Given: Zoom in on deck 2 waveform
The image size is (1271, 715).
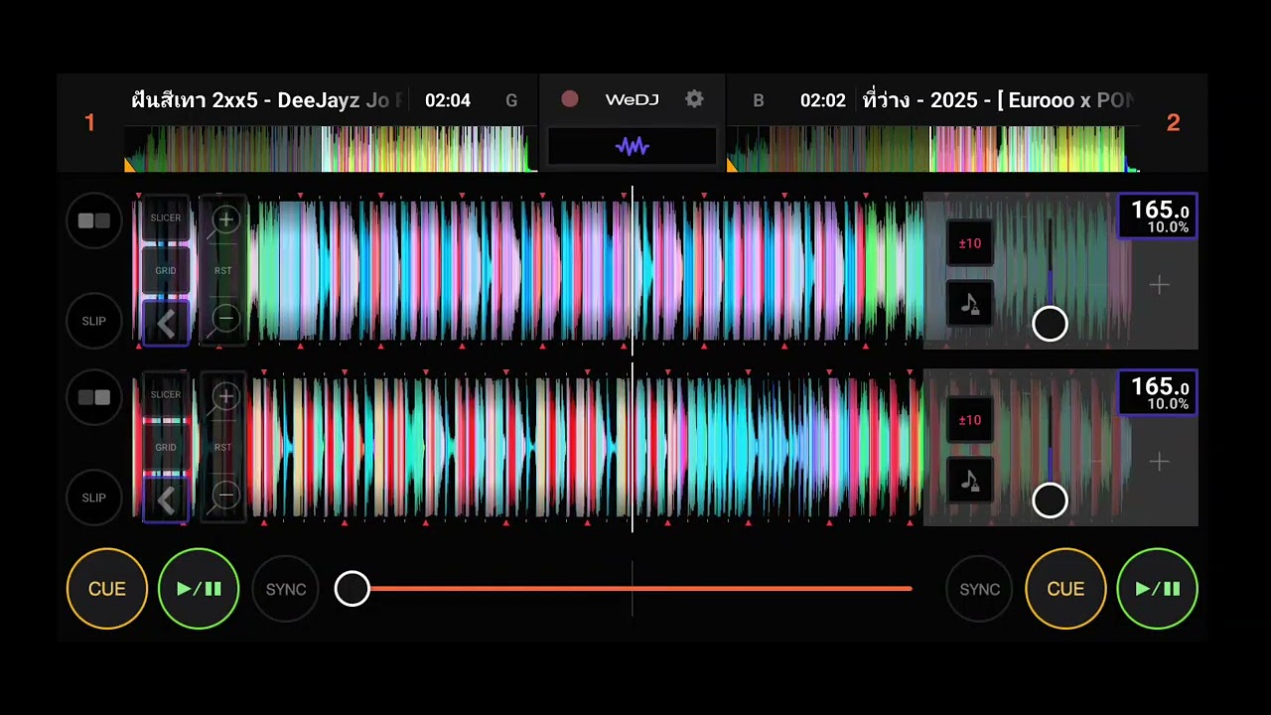Looking at the screenshot, I should 226,396.
